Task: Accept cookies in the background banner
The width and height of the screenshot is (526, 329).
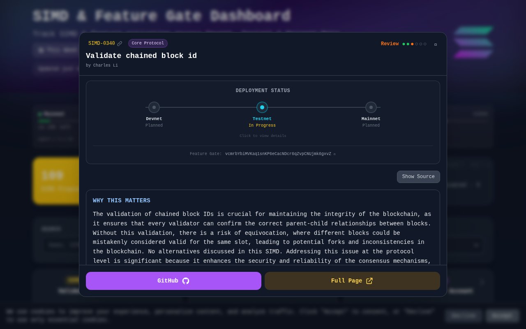Action: 503,316
